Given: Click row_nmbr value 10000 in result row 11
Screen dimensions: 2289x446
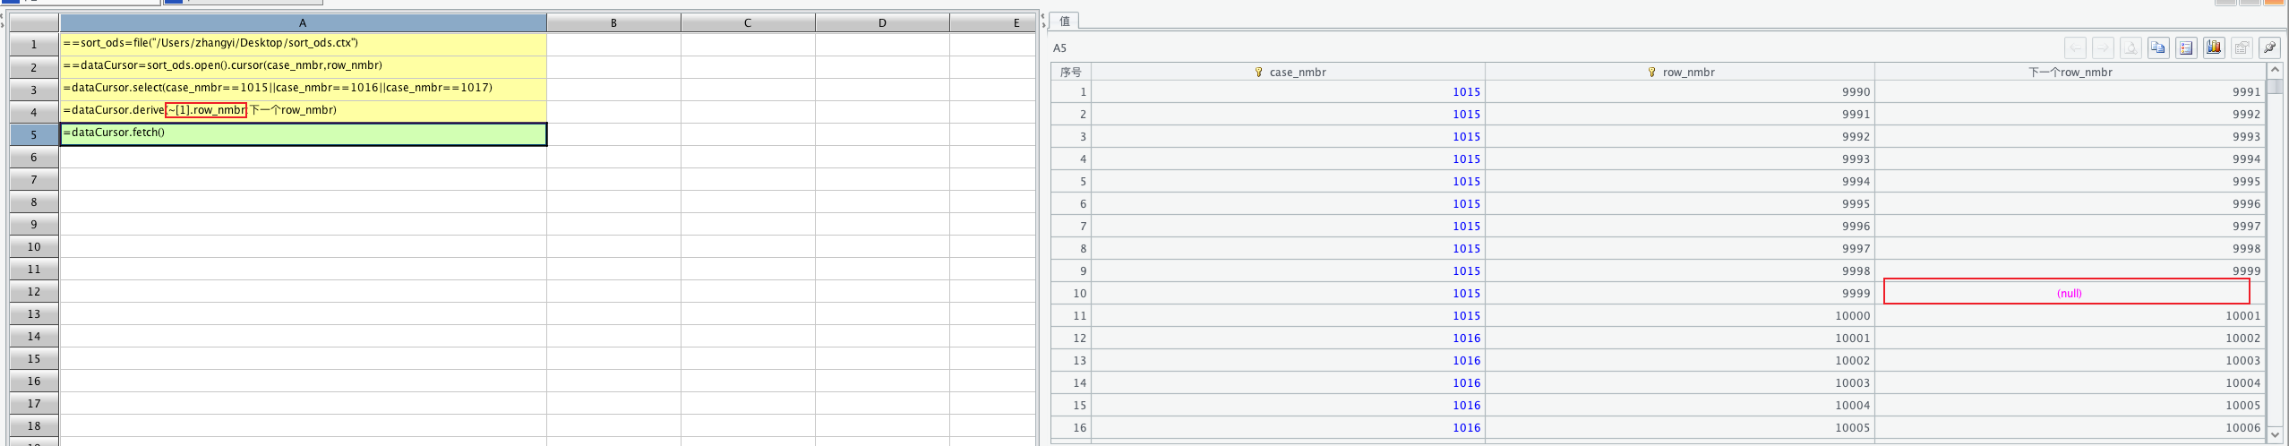Looking at the screenshot, I should point(1680,315).
